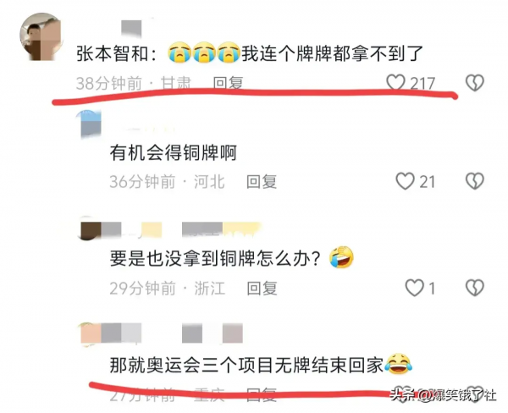Screen dimensions: 508x413
Task: Reply to the comment from 河北
Action: pos(262,181)
